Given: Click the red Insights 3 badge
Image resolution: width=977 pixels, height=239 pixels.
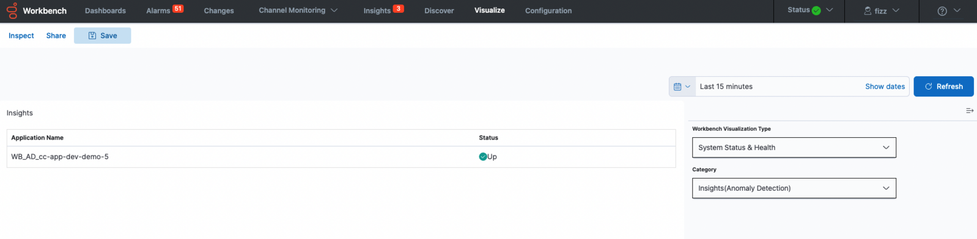Looking at the screenshot, I should pos(398,9).
